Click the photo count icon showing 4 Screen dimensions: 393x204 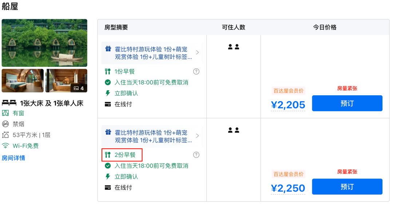coord(79,88)
